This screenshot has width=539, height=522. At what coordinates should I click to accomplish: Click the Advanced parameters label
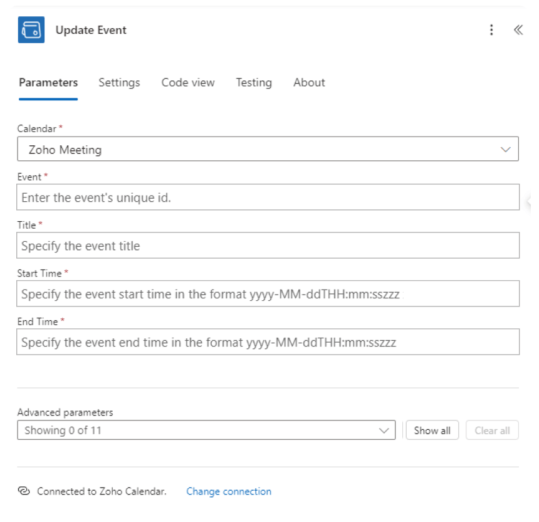click(65, 412)
